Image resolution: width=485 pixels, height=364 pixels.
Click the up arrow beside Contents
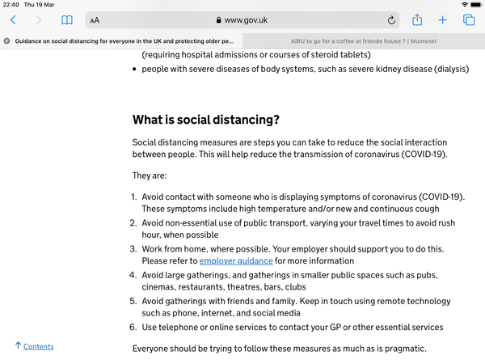[x=18, y=346]
